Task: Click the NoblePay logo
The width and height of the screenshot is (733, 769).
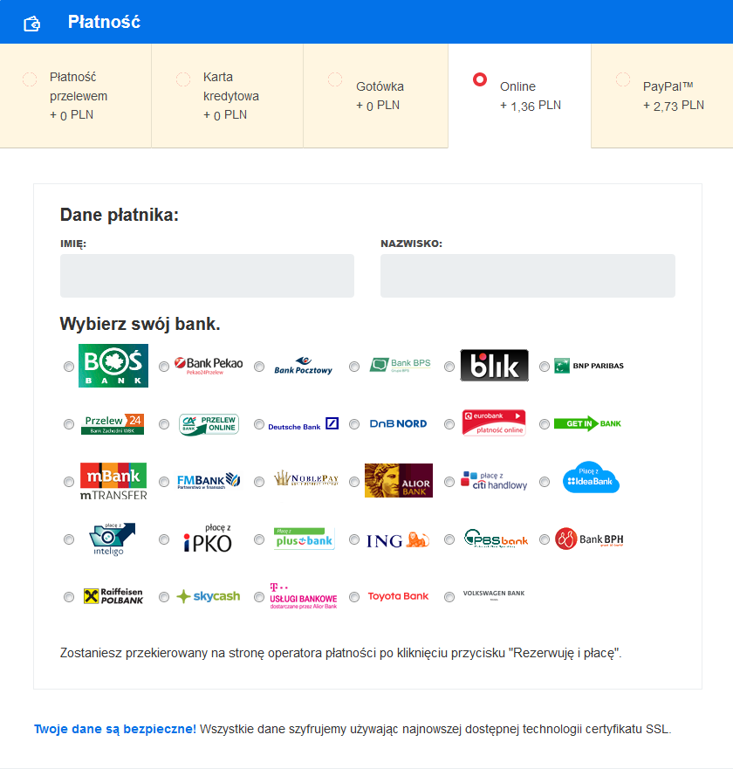Action: click(306, 478)
